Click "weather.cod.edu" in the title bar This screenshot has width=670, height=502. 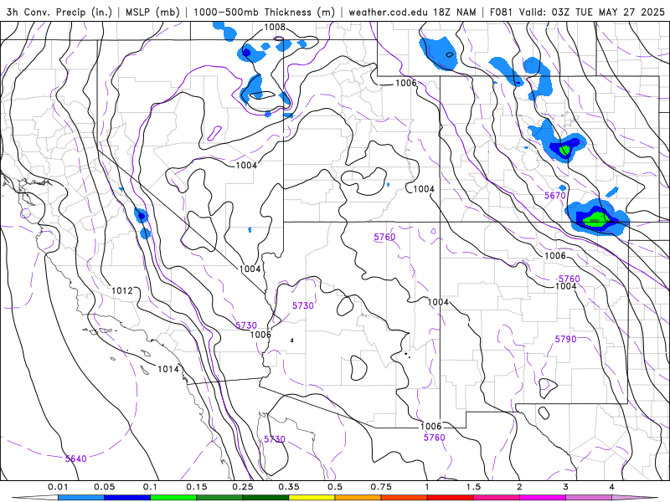[x=388, y=12]
